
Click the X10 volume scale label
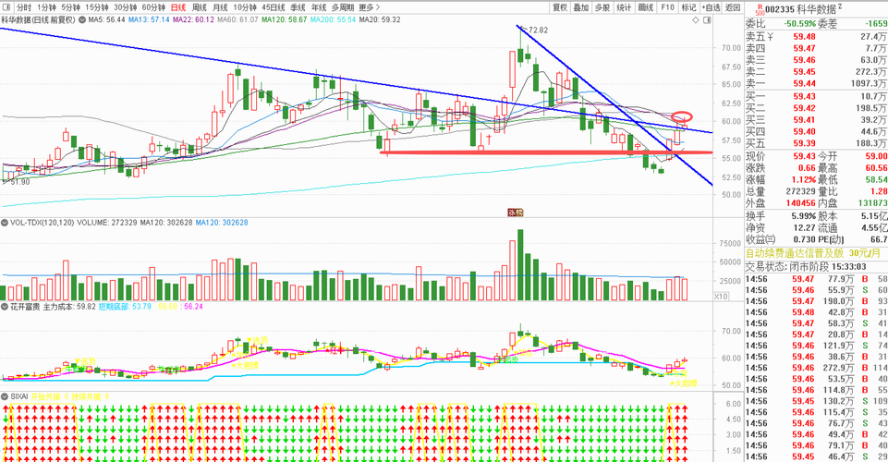tap(721, 297)
